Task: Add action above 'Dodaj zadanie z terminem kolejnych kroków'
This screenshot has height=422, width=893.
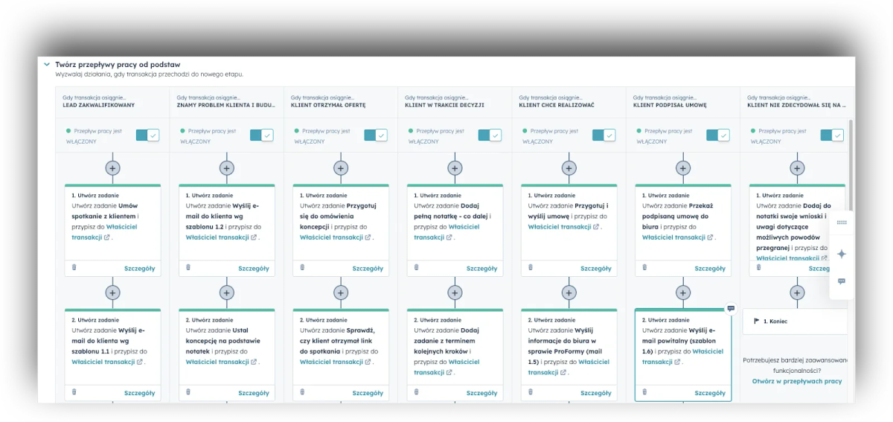Action: tap(455, 292)
